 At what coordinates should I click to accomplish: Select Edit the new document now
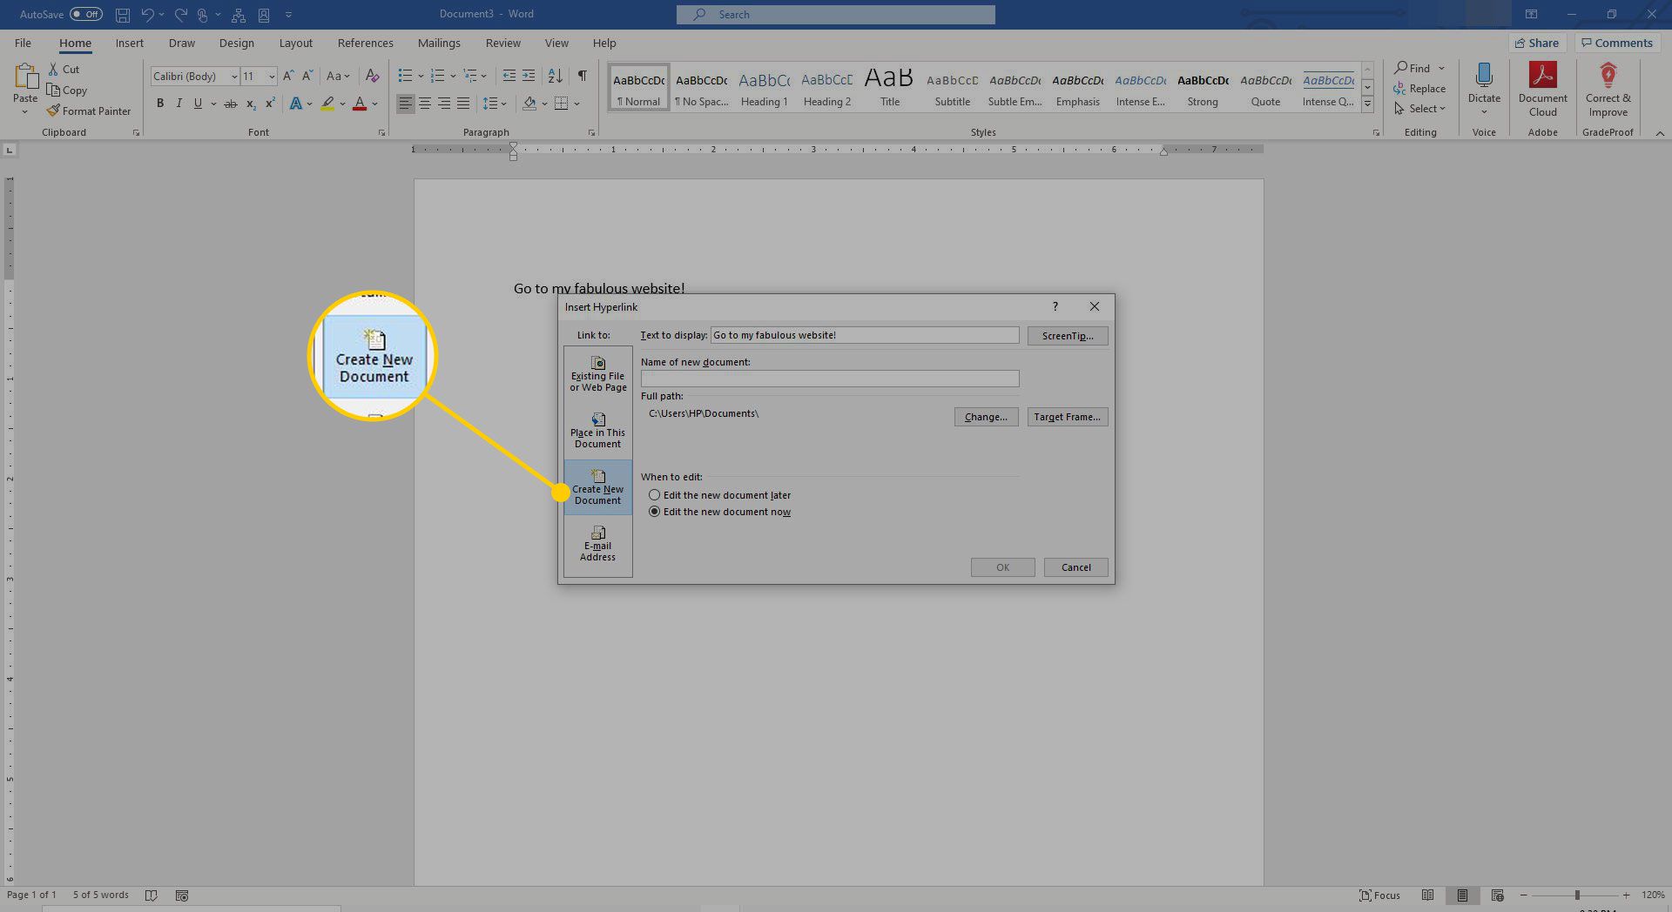coord(719,512)
